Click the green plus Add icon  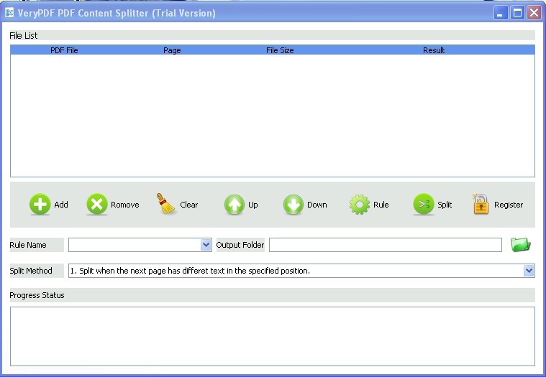[x=40, y=204]
